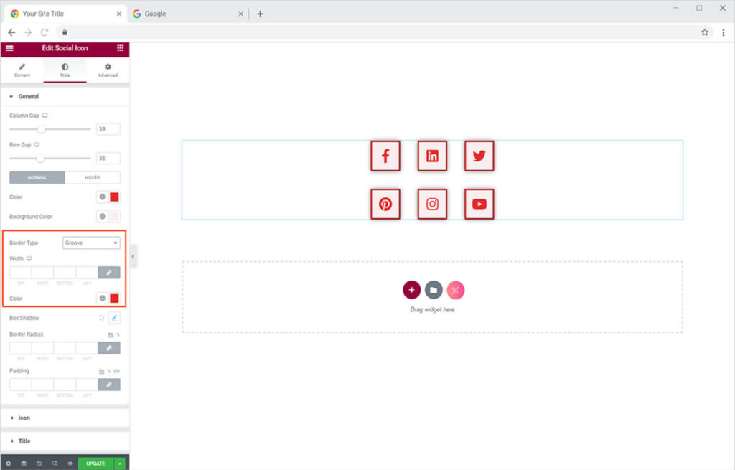Expand the Title section
This screenshot has width=735, height=470.
click(x=24, y=441)
